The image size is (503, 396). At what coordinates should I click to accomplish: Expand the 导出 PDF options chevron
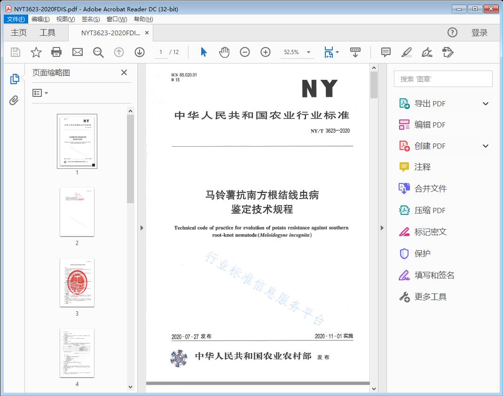[x=485, y=103]
